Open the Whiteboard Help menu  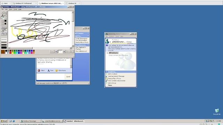point(20,9)
